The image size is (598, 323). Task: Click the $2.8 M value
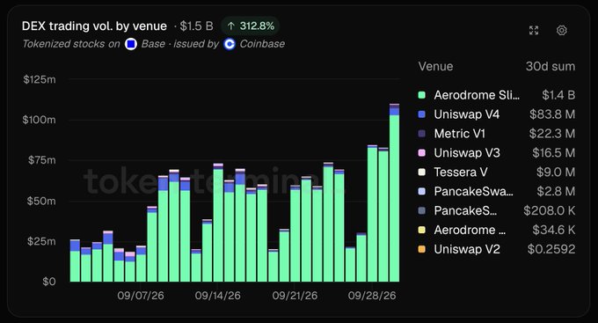click(x=556, y=191)
